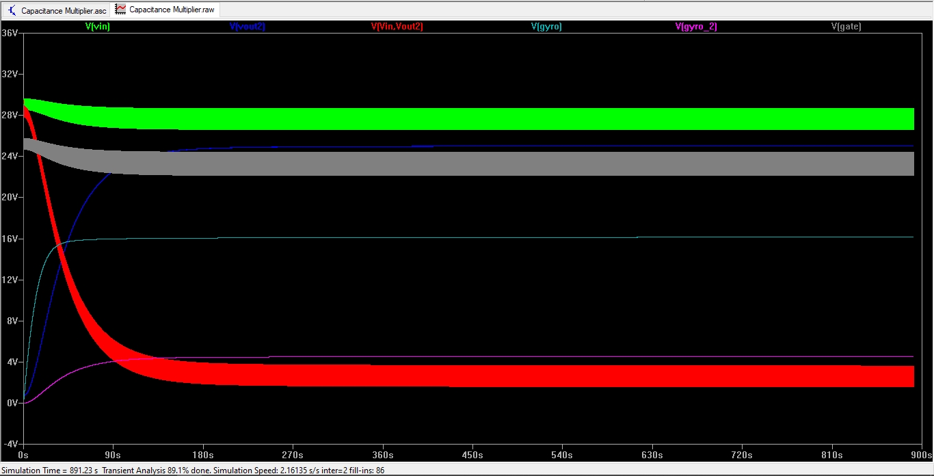
Task: Click the 360s time axis label
Action: (x=382, y=455)
